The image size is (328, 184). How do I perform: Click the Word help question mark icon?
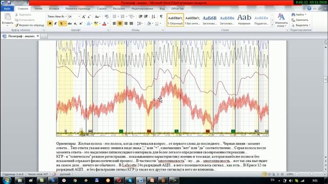point(309,9)
